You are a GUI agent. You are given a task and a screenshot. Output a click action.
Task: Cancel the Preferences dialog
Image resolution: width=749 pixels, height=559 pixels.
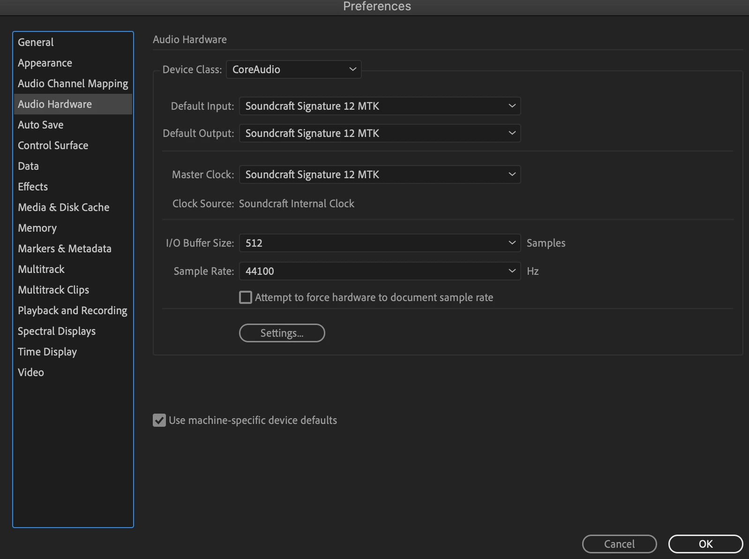tap(620, 544)
